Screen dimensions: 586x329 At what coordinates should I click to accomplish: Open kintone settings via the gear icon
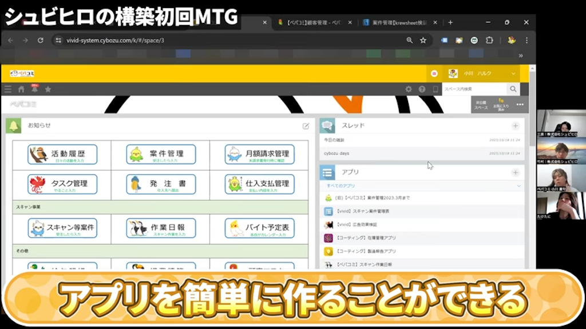(409, 89)
